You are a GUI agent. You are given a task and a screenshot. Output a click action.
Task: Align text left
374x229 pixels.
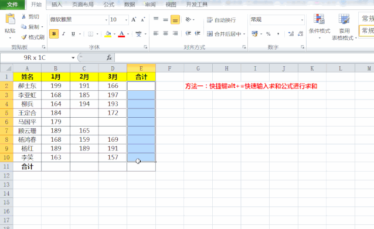156,33
